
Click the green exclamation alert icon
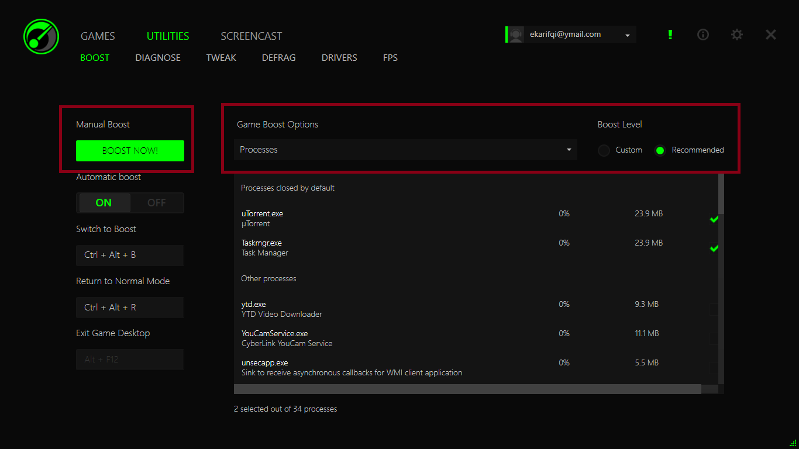pyautogui.click(x=670, y=35)
